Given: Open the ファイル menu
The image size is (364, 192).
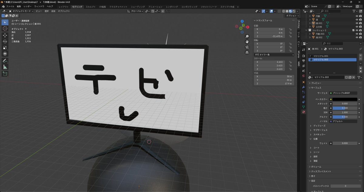Looking at the screenshot, I should [x=10, y=6].
